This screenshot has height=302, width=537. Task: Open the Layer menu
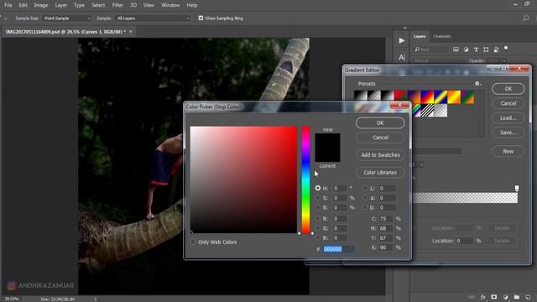[x=61, y=5]
